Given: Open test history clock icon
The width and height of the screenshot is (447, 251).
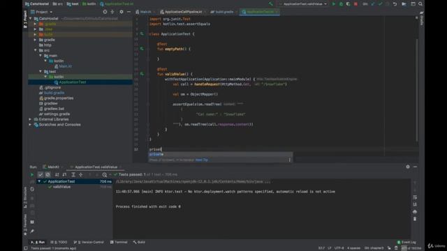Looking at the screenshot, I should [x=105, y=174].
